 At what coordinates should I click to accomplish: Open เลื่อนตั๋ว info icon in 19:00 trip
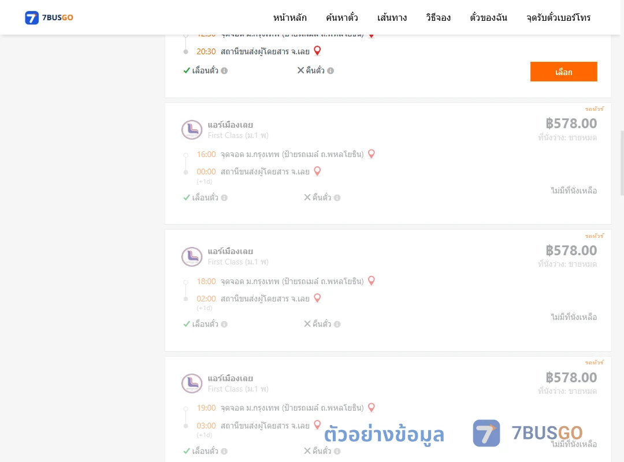pos(224,451)
